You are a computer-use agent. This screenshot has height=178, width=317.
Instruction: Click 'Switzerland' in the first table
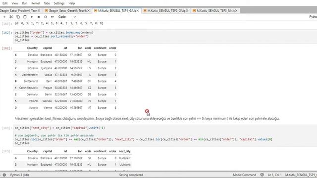pyautogui.click(x=31, y=81)
